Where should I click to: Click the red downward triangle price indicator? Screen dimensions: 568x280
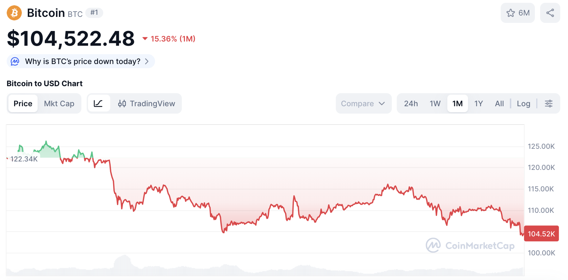pyautogui.click(x=144, y=39)
